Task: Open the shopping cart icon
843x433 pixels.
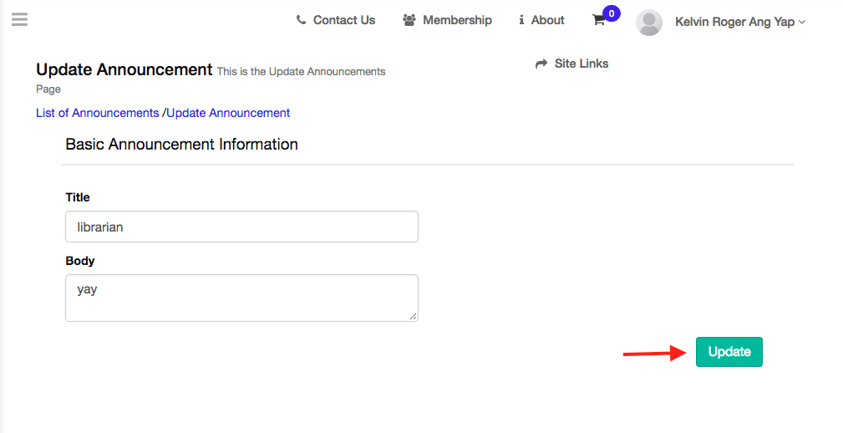Action: click(x=598, y=21)
